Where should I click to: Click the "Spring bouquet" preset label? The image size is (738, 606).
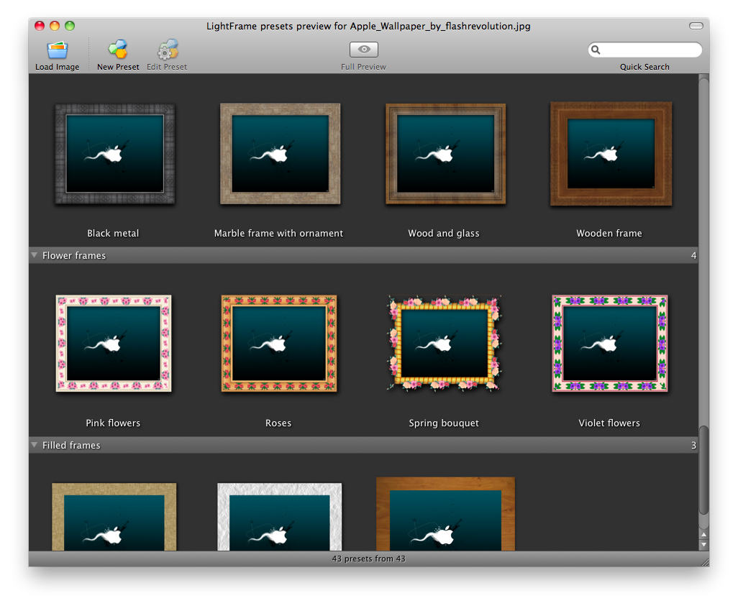click(x=444, y=423)
